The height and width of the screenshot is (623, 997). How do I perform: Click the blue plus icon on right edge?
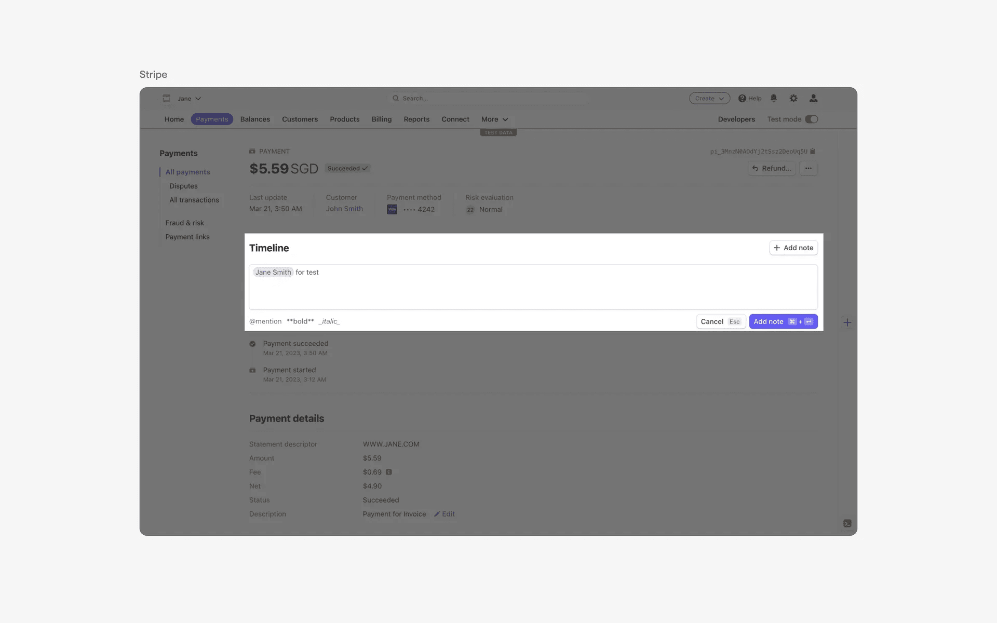tap(847, 322)
